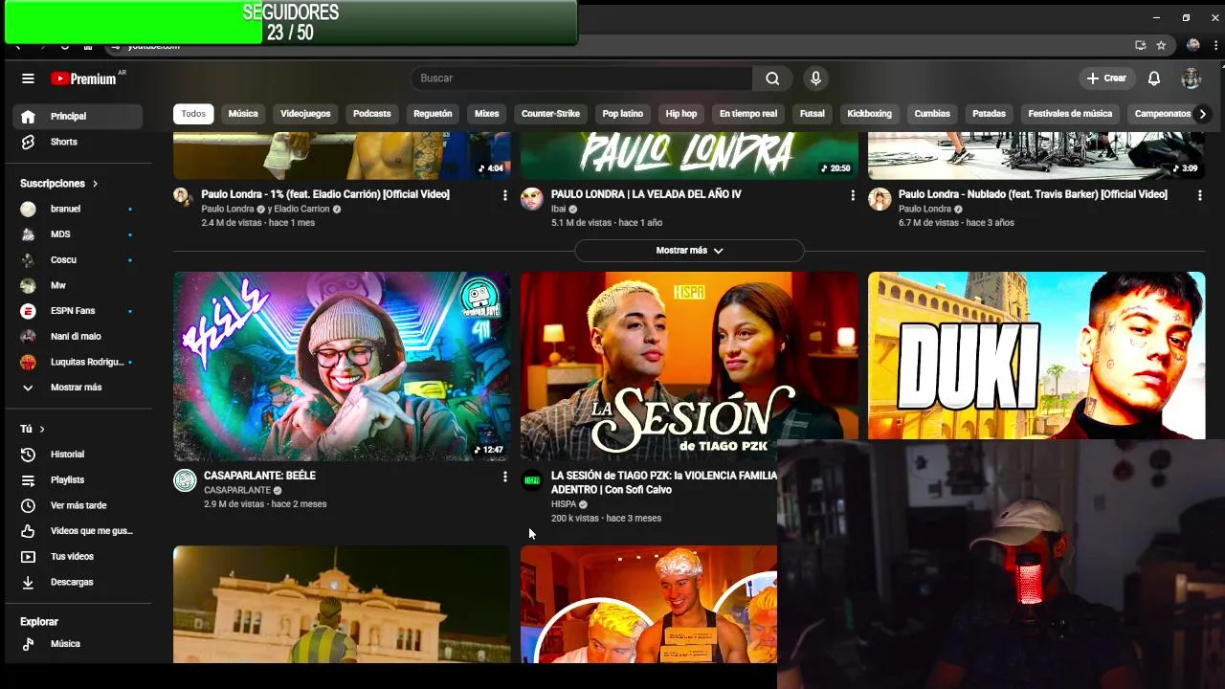Open La Sesión de Tiago PZK thumbnail
The height and width of the screenshot is (689, 1225).
pos(689,367)
